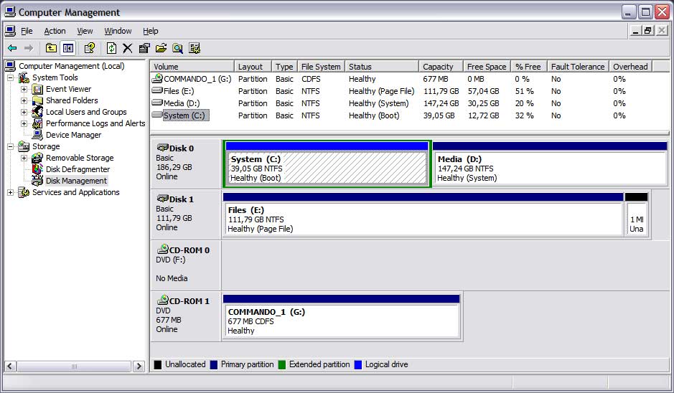Sort by Volume column header
The image size is (674, 393).
click(x=192, y=67)
